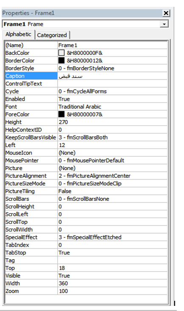Screen dimensions: 184x311
Task: Select the Enabled property label
Action: (x=15, y=99)
